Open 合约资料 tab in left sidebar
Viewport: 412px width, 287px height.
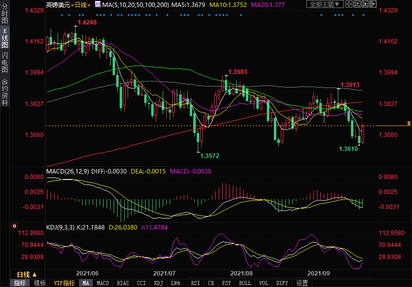tap(5, 91)
